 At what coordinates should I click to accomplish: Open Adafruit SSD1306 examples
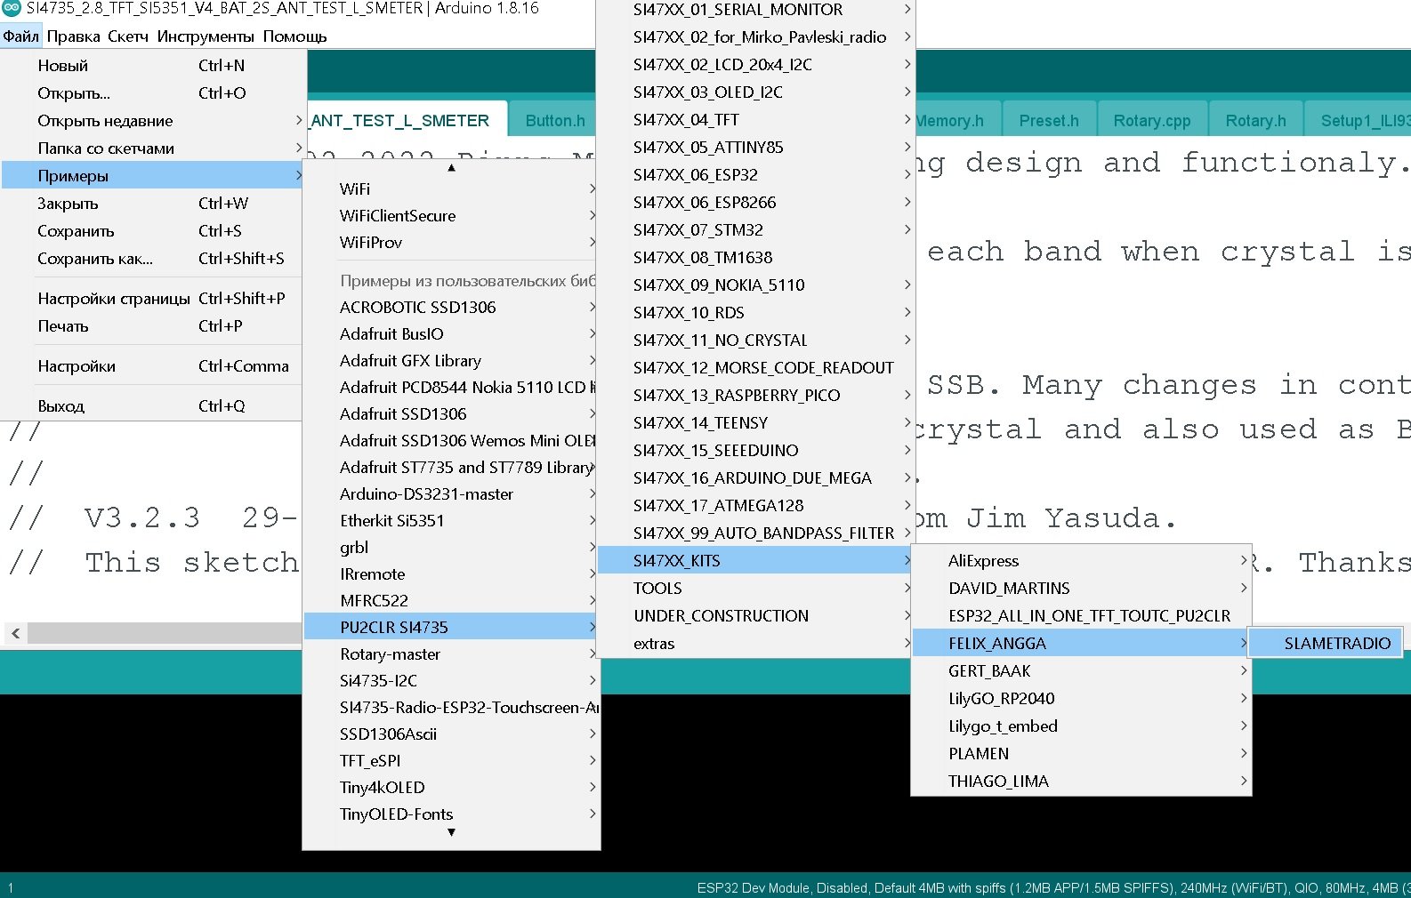pos(451,413)
